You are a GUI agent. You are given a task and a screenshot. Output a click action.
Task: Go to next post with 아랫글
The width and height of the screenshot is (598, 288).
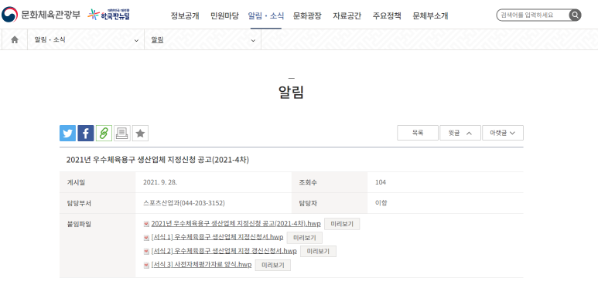coord(503,133)
